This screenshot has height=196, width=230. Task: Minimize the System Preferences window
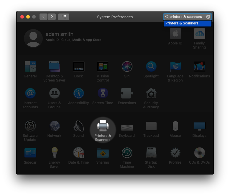28,17
